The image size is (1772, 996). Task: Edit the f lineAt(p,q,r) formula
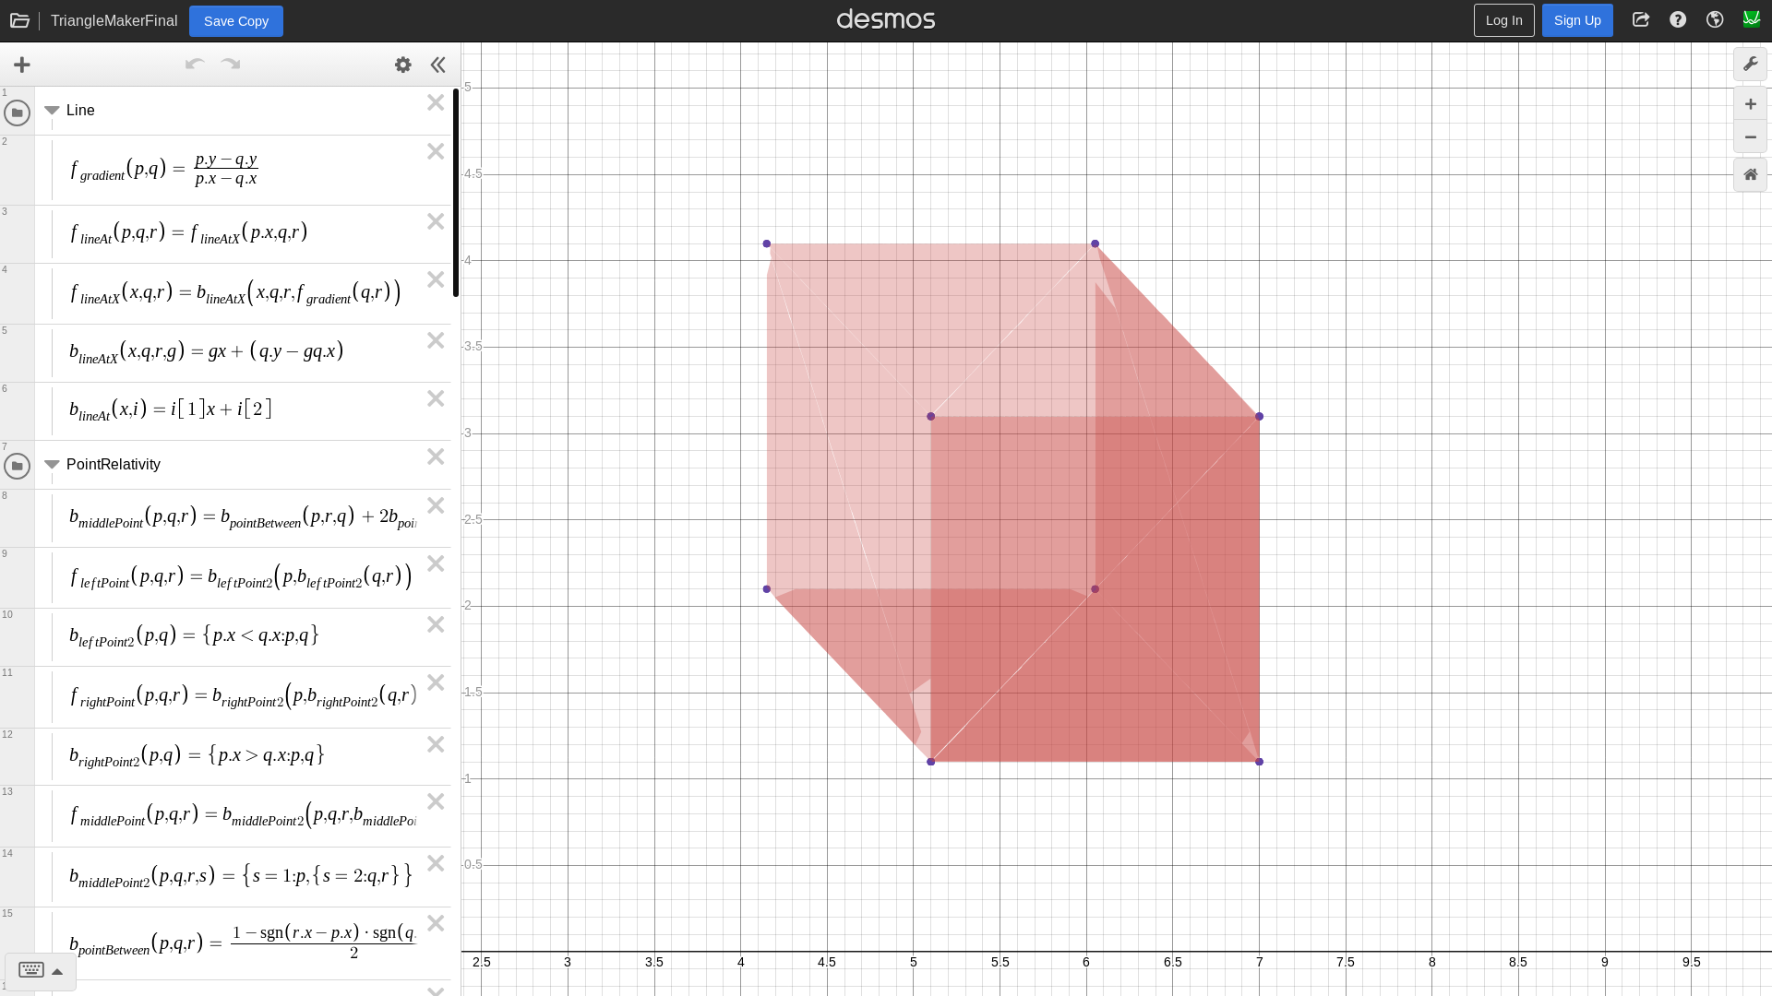[x=189, y=232]
